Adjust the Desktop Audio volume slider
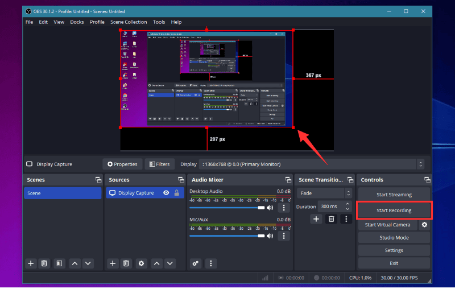 point(227,208)
